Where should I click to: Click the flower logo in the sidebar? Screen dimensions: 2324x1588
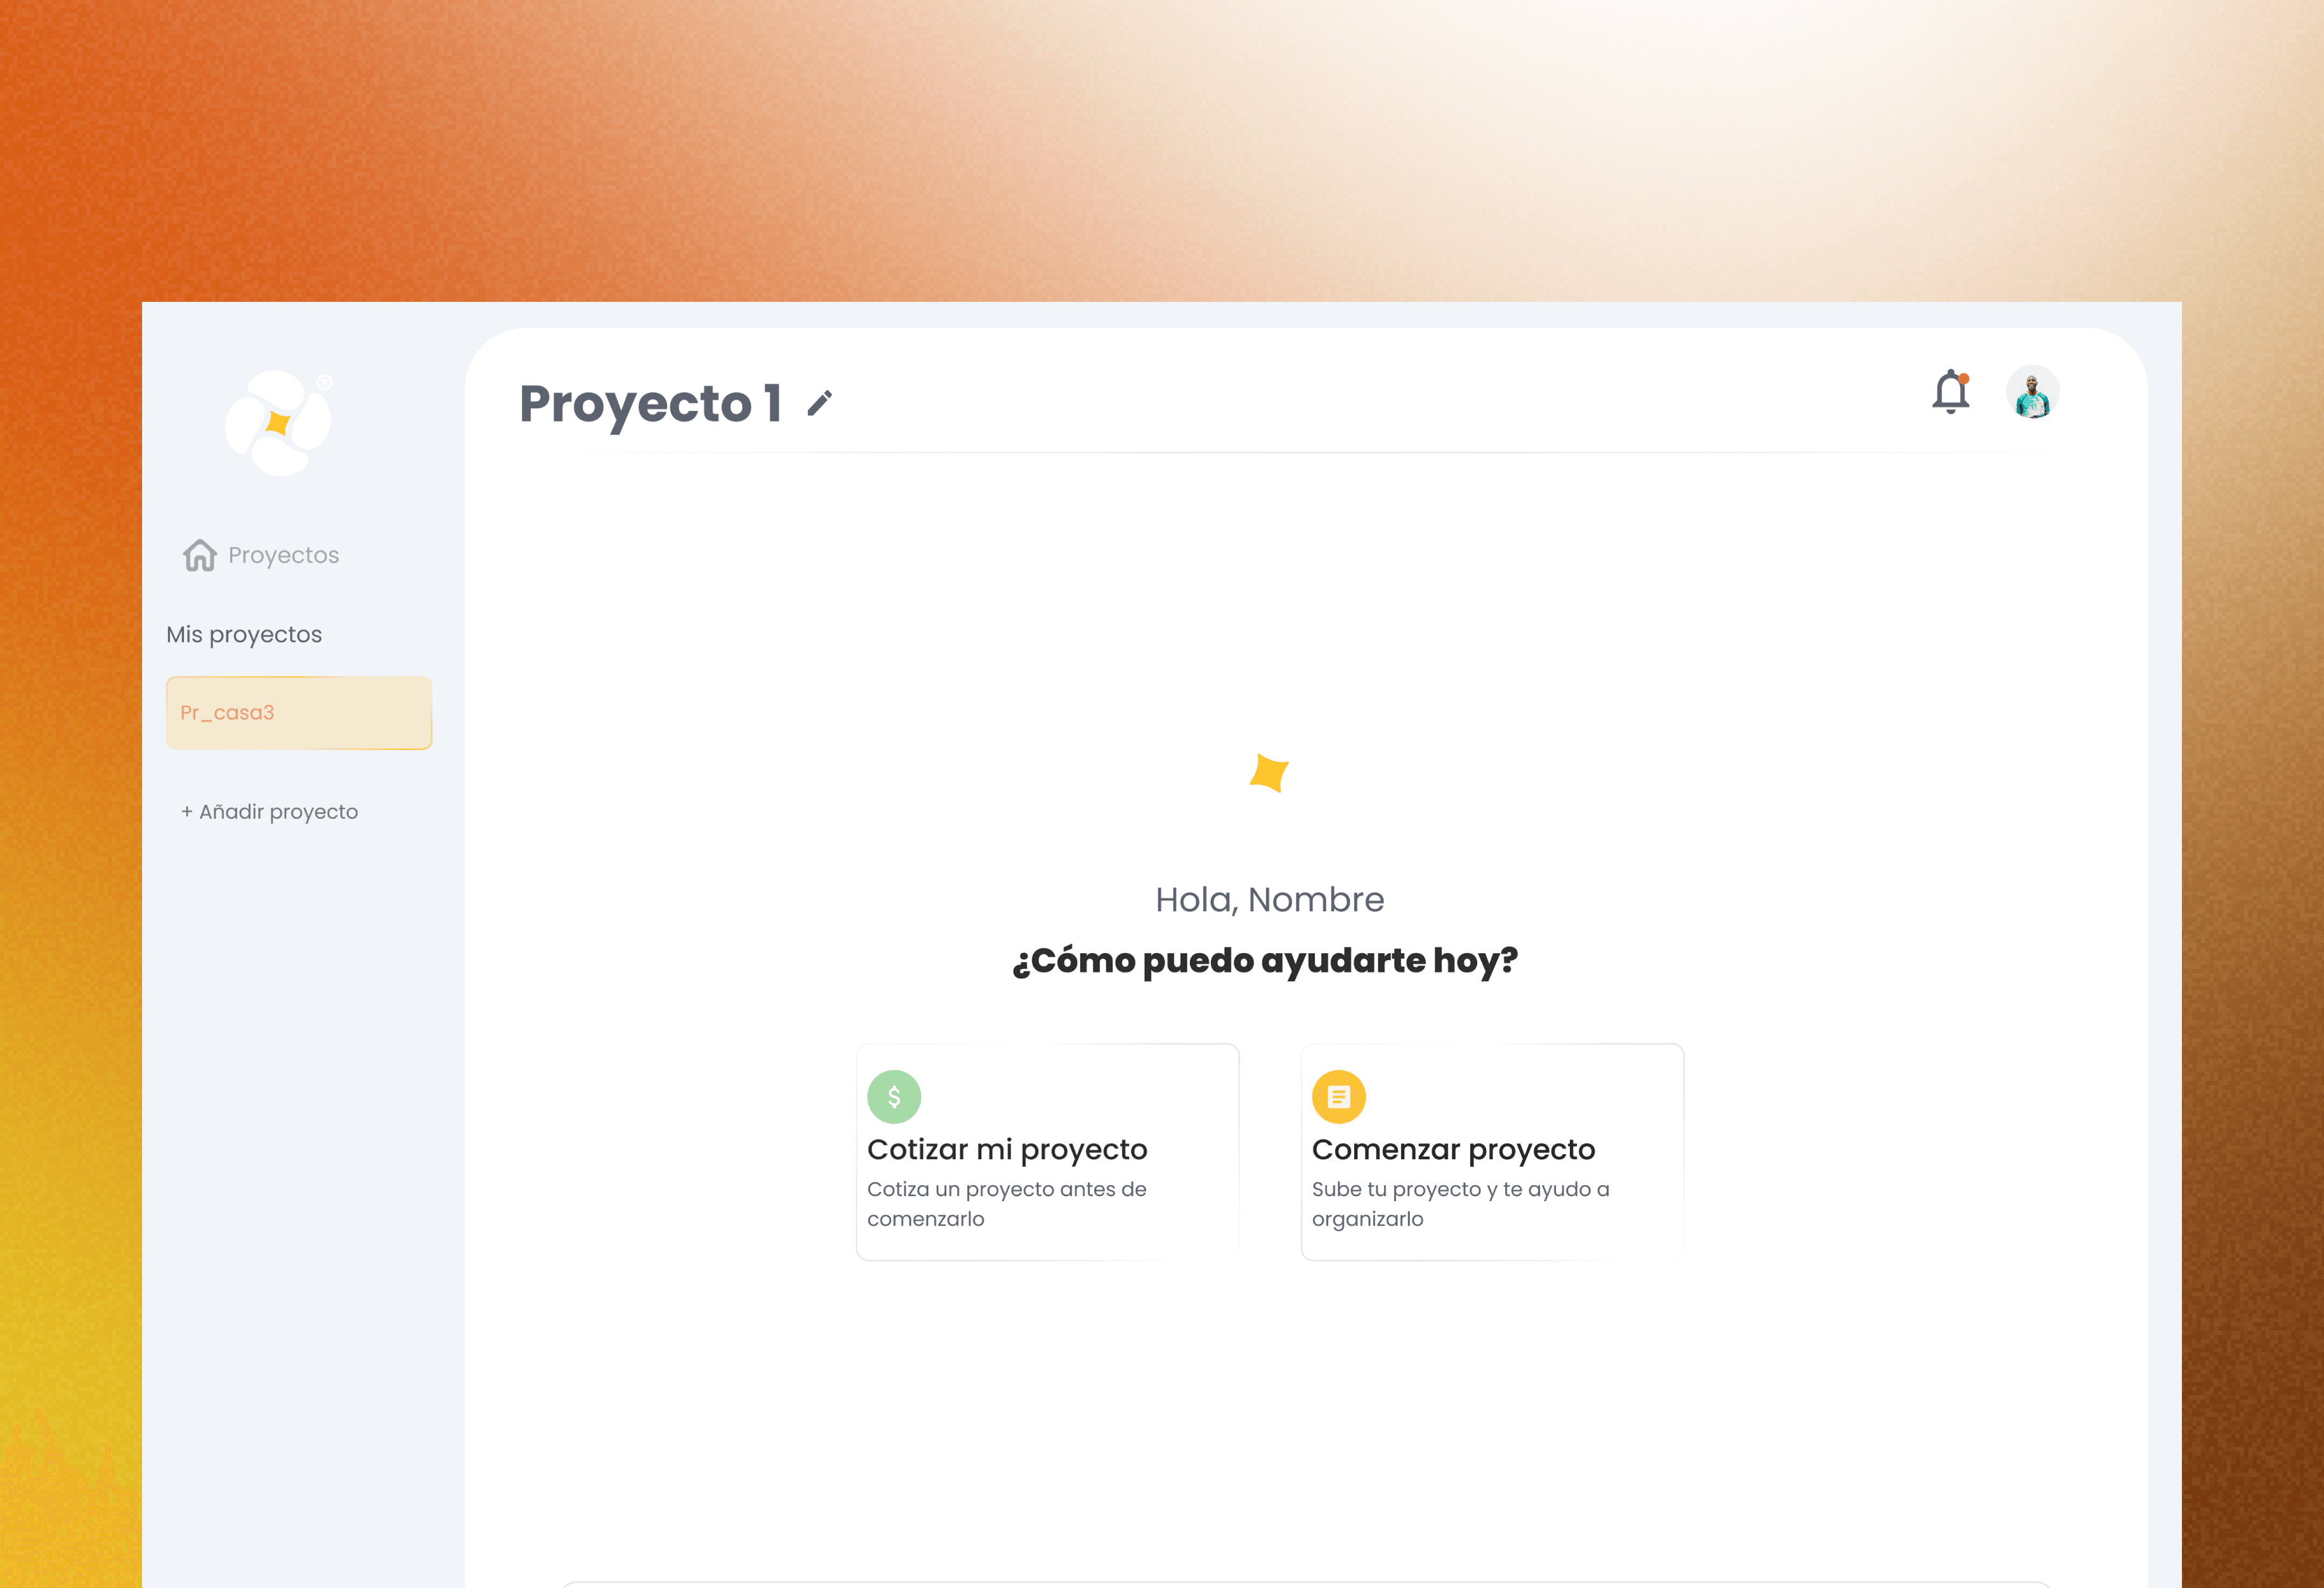click(x=278, y=423)
